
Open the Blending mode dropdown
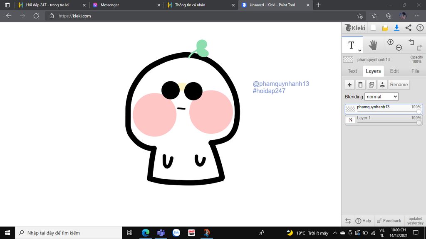381,96
